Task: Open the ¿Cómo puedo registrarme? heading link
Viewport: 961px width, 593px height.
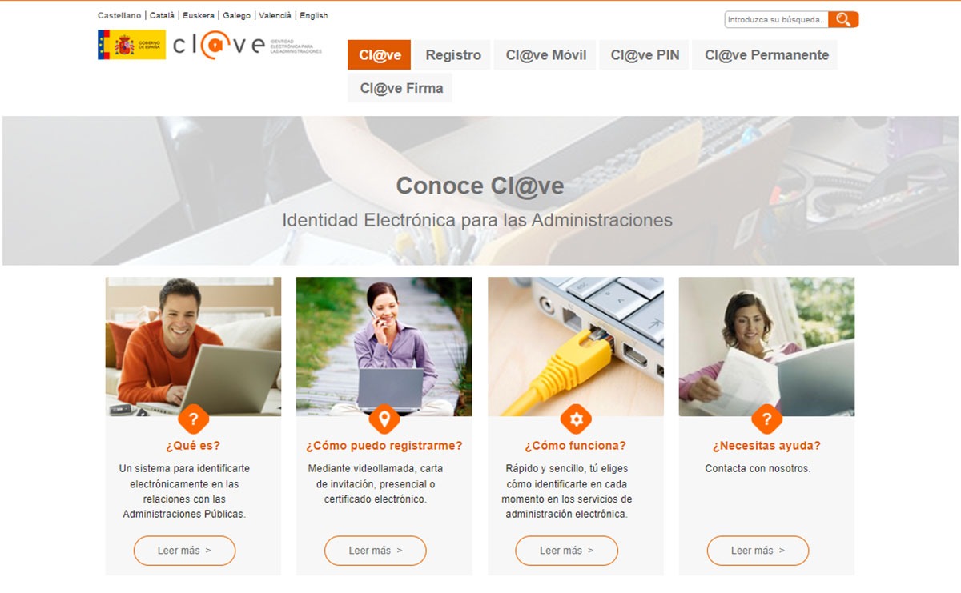Action: [x=384, y=446]
